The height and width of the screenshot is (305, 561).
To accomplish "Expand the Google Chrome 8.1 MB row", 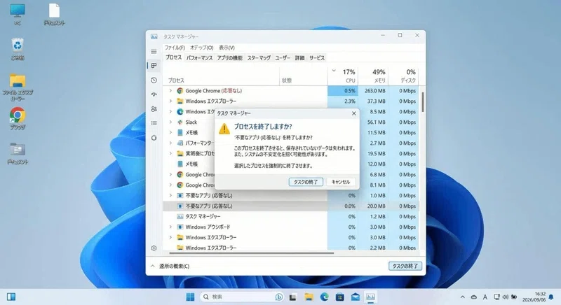I will tap(170, 185).
